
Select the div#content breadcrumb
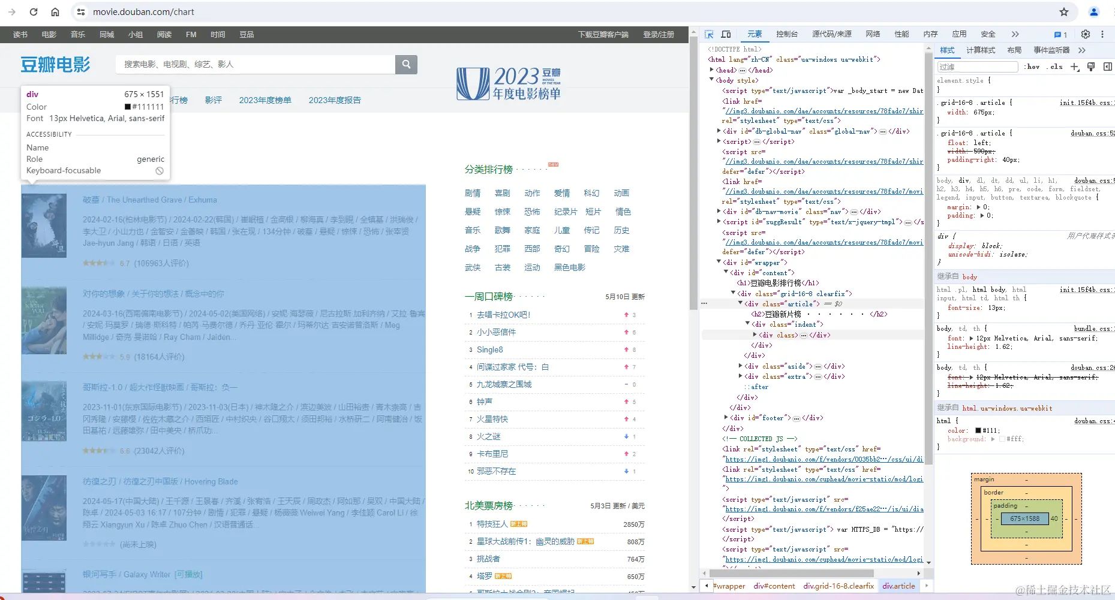click(x=774, y=586)
